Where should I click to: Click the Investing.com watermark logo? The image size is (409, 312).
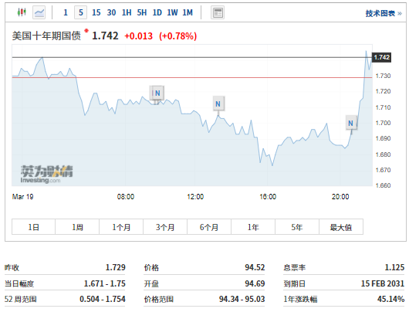coord(47,174)
